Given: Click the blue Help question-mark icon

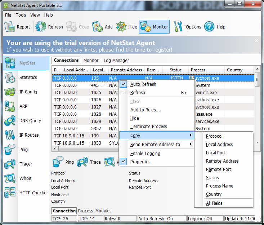Looking at the screenshot, I should click(209, 27).
